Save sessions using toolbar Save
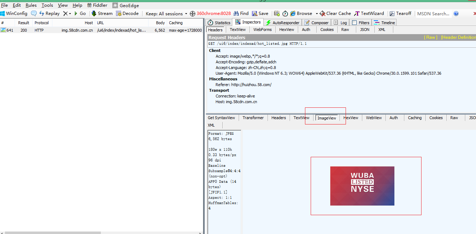This screenshot has height=234, width=476. 260,14
